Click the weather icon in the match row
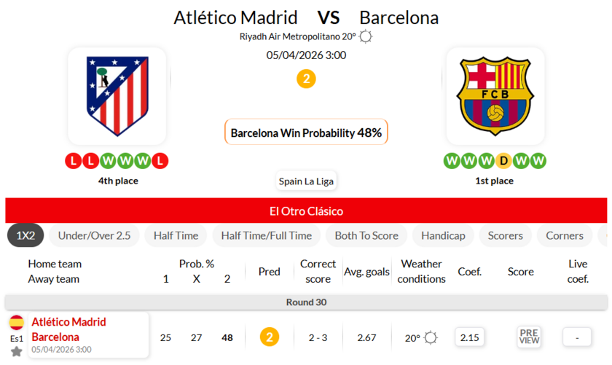612x365 pixels. pos(431,337)
